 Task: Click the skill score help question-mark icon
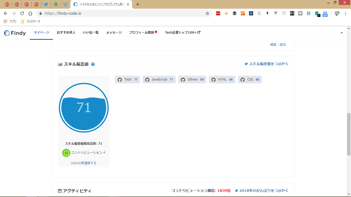93,64
